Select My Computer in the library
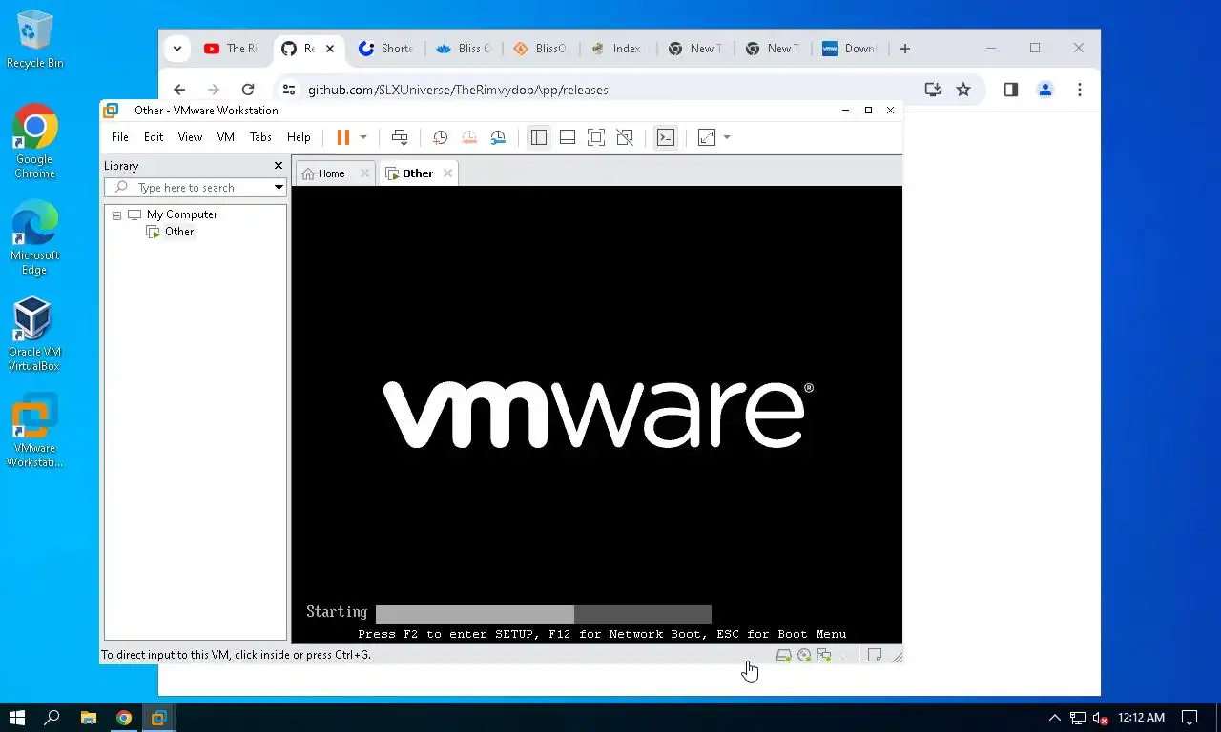1221x732 pixels. [182, 214]
